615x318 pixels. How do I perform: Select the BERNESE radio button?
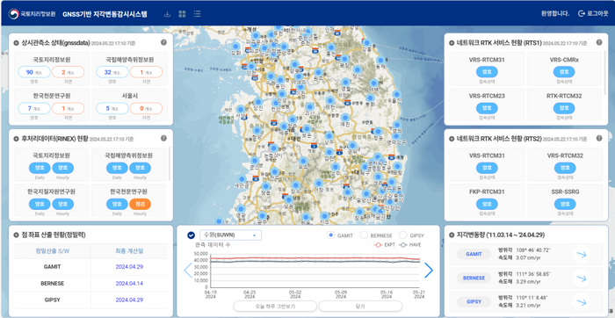click(364, 235)
